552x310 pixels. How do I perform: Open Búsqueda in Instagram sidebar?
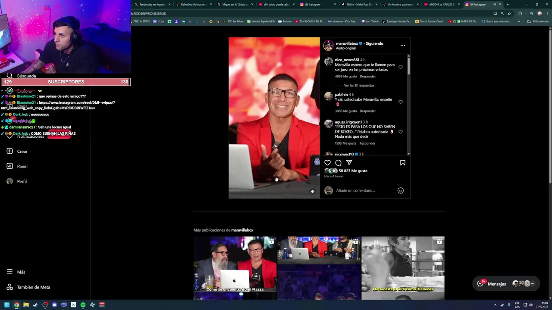22,76
